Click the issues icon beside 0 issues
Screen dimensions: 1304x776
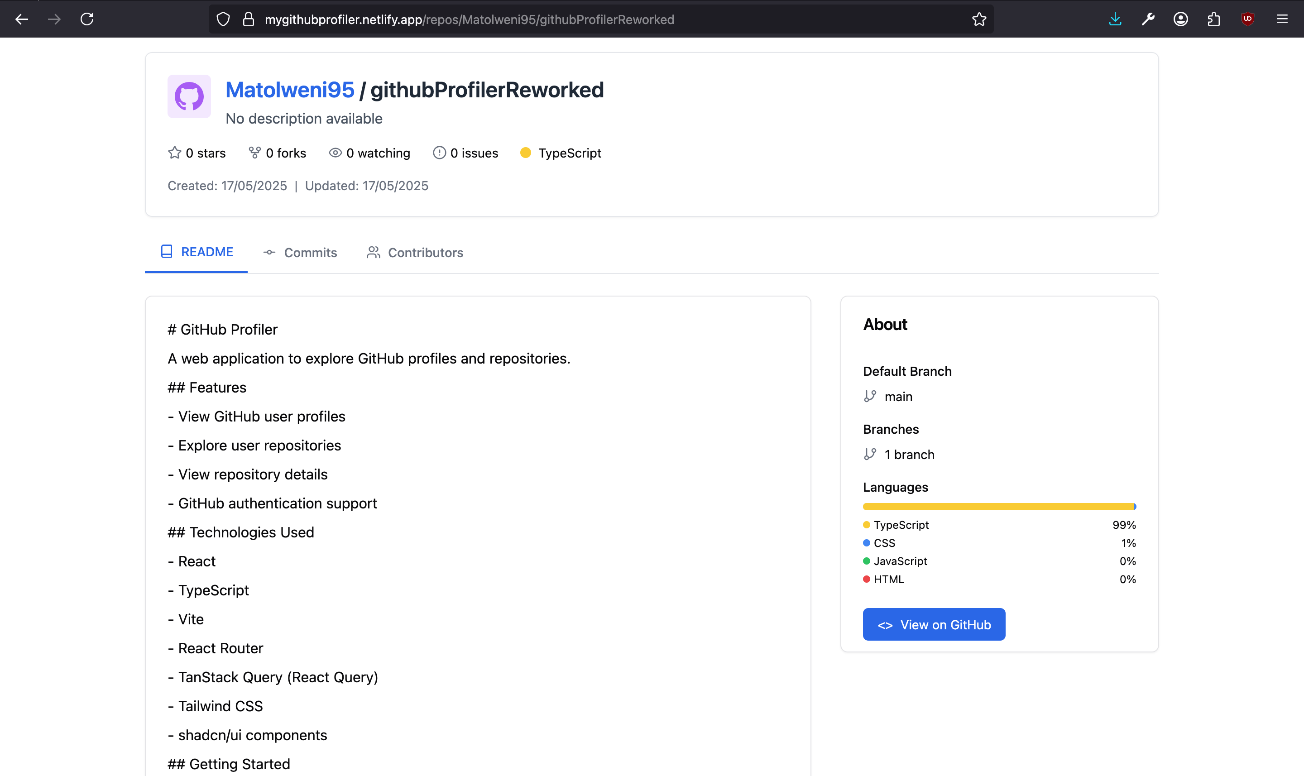click(439, 153)
